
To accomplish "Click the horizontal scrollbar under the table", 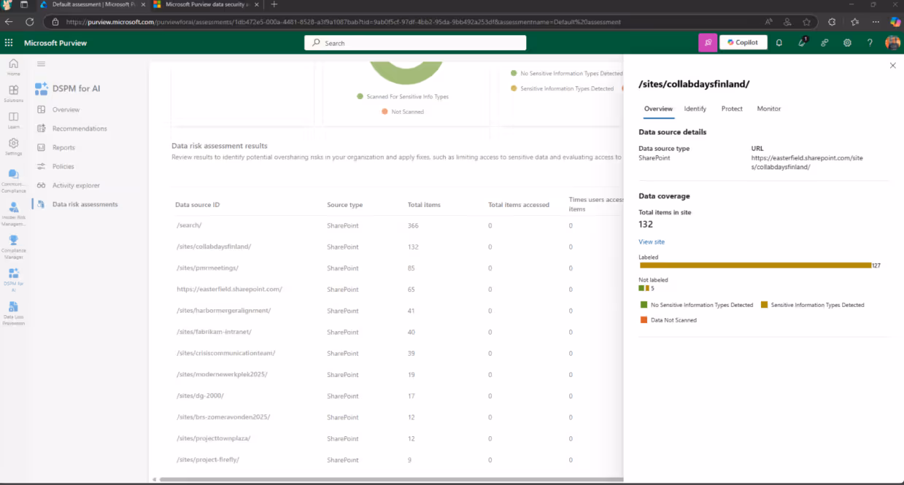I will (x=390, y=479).
